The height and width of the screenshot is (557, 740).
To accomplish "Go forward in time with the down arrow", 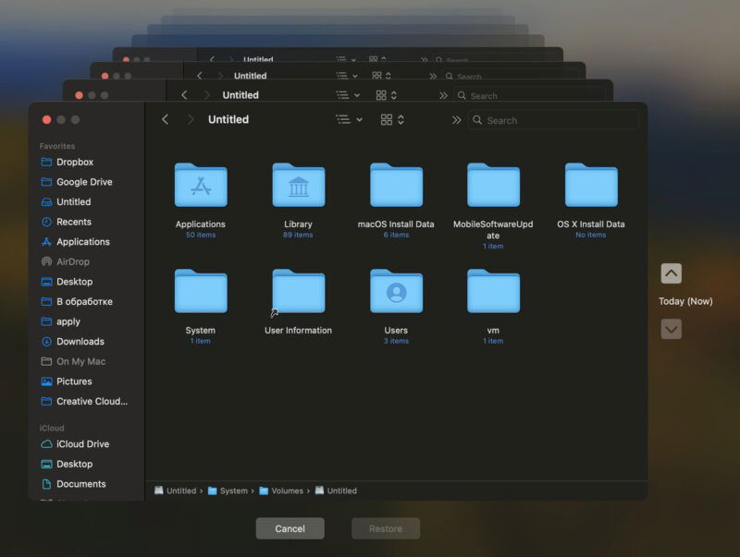I will click(670, 329).
